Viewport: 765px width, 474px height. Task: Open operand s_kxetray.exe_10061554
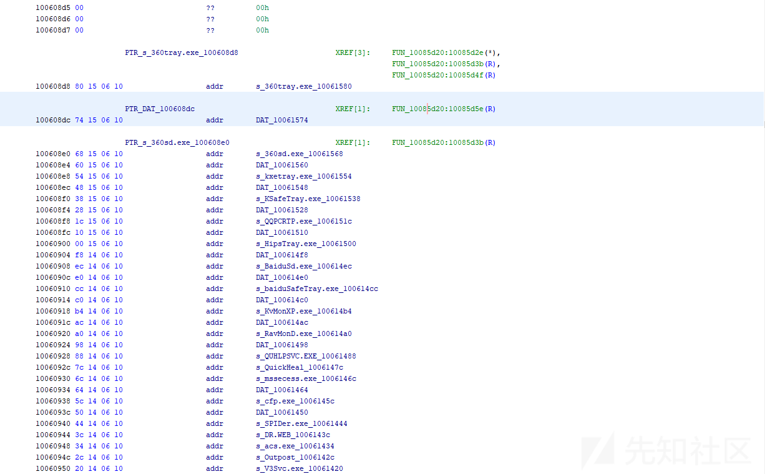point(304,176)
